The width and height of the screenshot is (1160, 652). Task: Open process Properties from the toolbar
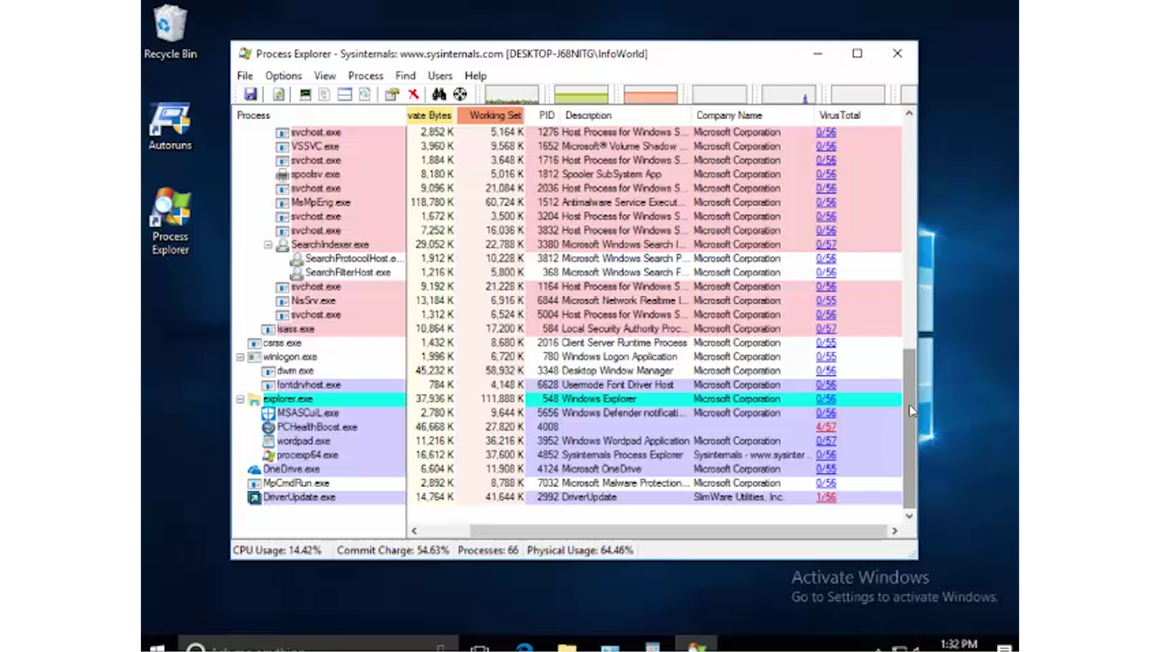392,94
